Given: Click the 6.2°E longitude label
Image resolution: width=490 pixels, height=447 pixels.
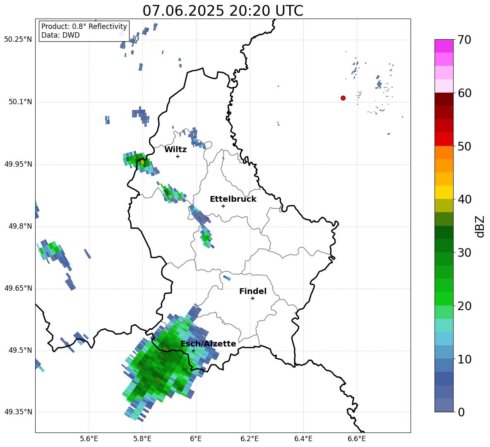Looking at the screenshot, I should 250,439.
